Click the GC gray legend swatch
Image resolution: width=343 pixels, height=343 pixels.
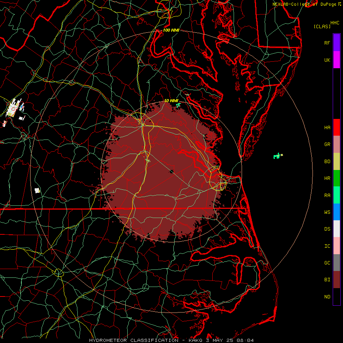point(337,263)
